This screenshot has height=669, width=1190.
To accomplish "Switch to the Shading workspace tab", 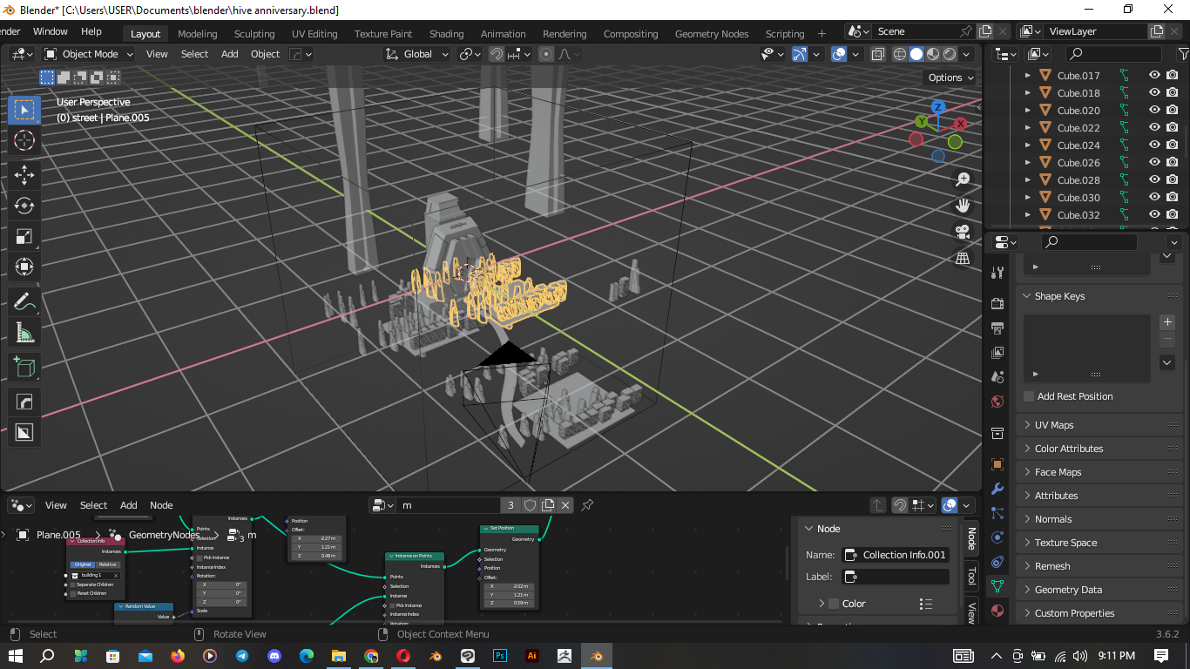I will [446, 34].
